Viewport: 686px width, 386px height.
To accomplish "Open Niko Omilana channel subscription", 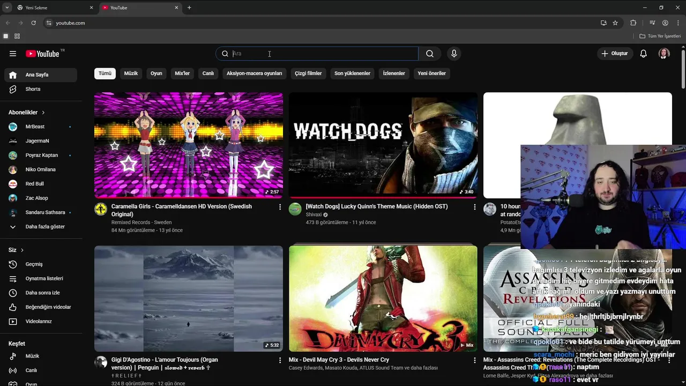I will 41,169.
